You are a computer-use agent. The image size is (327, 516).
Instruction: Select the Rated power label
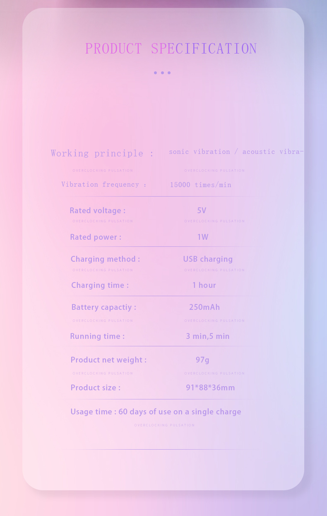(96, 237)
